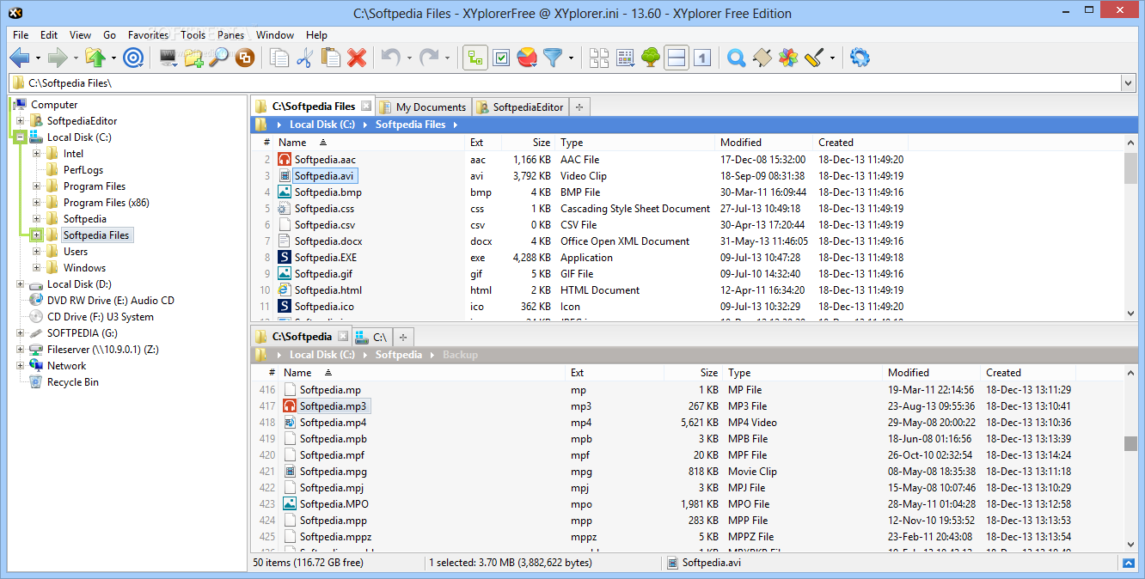Redo the last undone action
The width and height of the screenshot is (1145, 579).
(429, 58)
